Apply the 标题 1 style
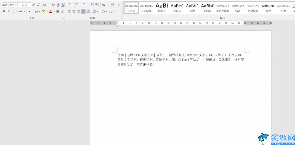 tap(162, 8)
